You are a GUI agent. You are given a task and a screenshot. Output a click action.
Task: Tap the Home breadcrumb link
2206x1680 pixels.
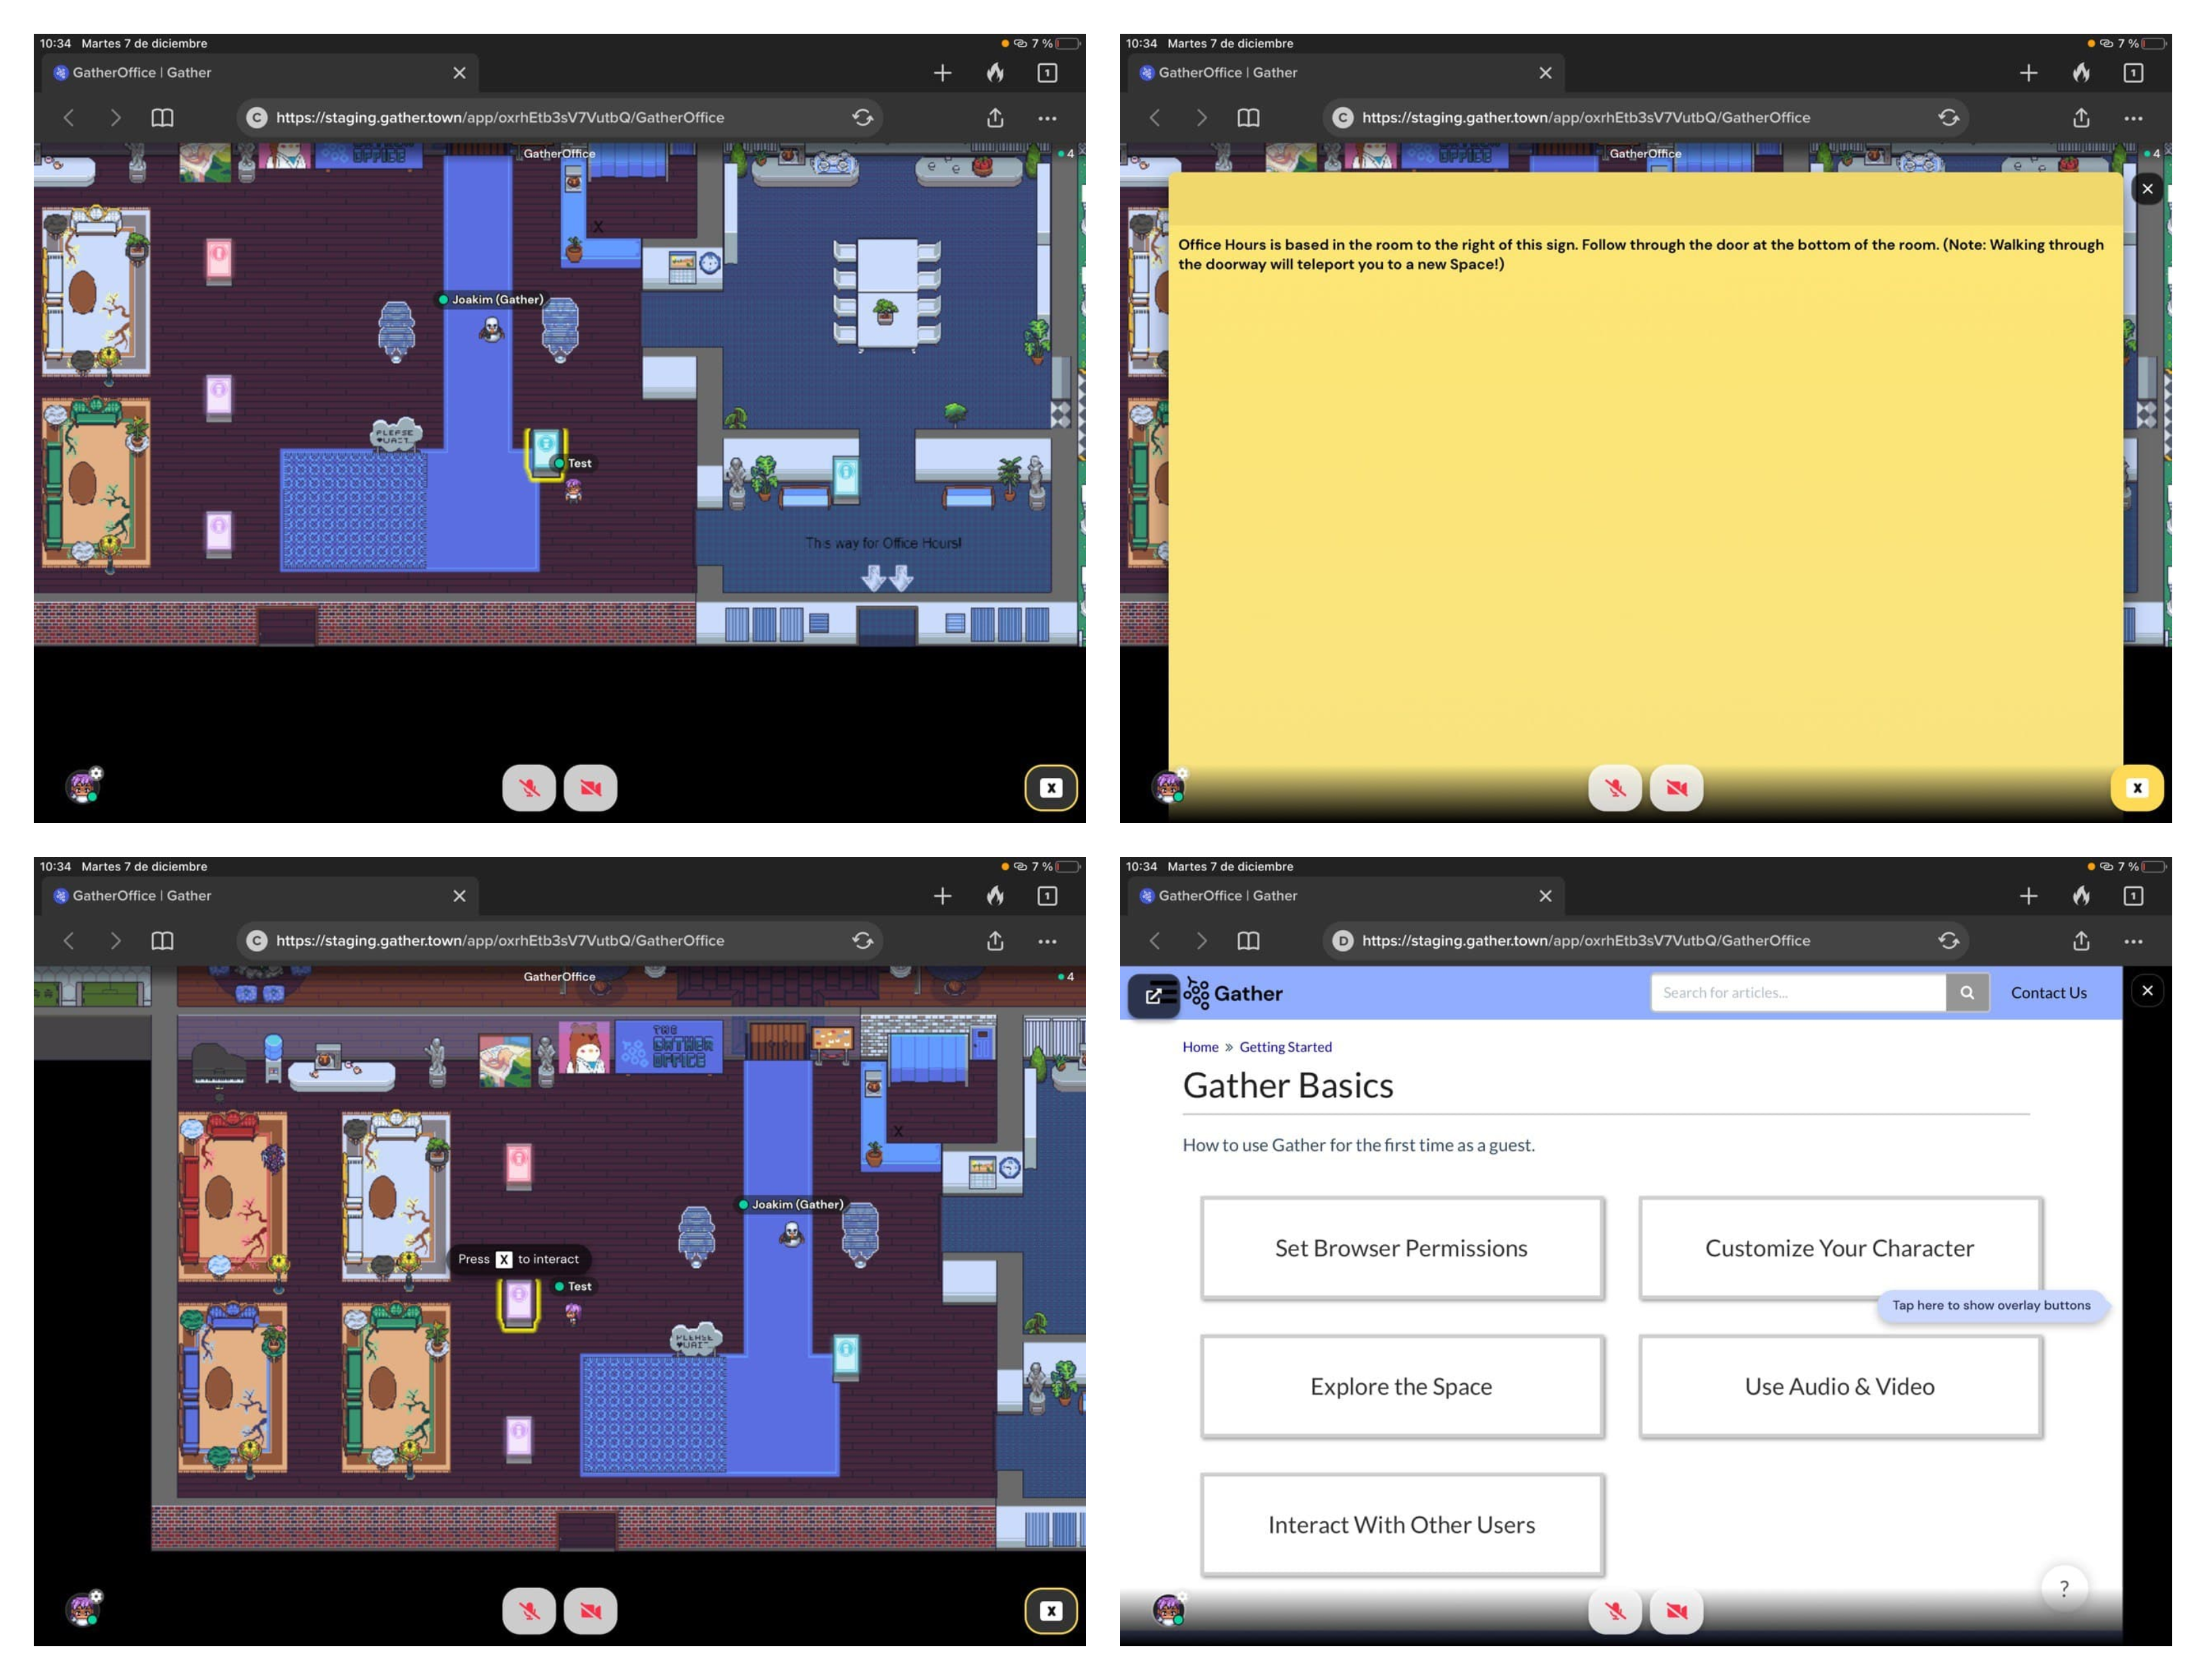pos(1200,1046)
